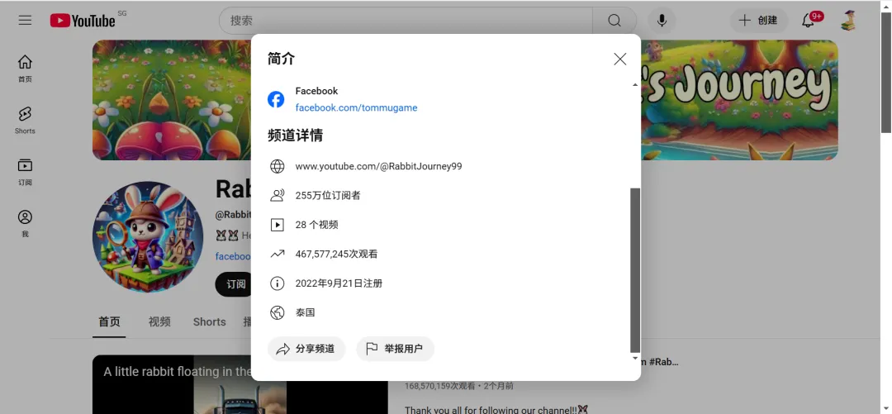Switch to the Shorts channel tab

tap(209, 321)
